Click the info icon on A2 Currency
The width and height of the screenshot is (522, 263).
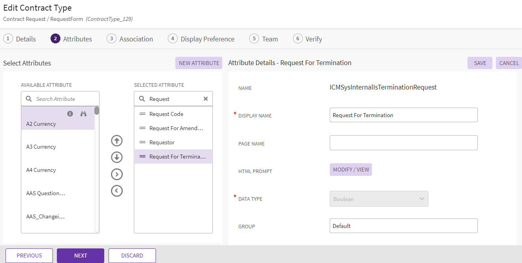click(70, 114)
